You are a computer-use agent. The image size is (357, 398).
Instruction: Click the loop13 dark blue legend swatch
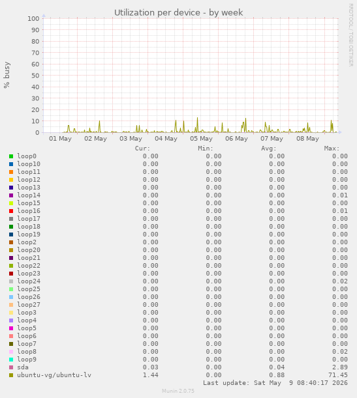coord(11,188)
